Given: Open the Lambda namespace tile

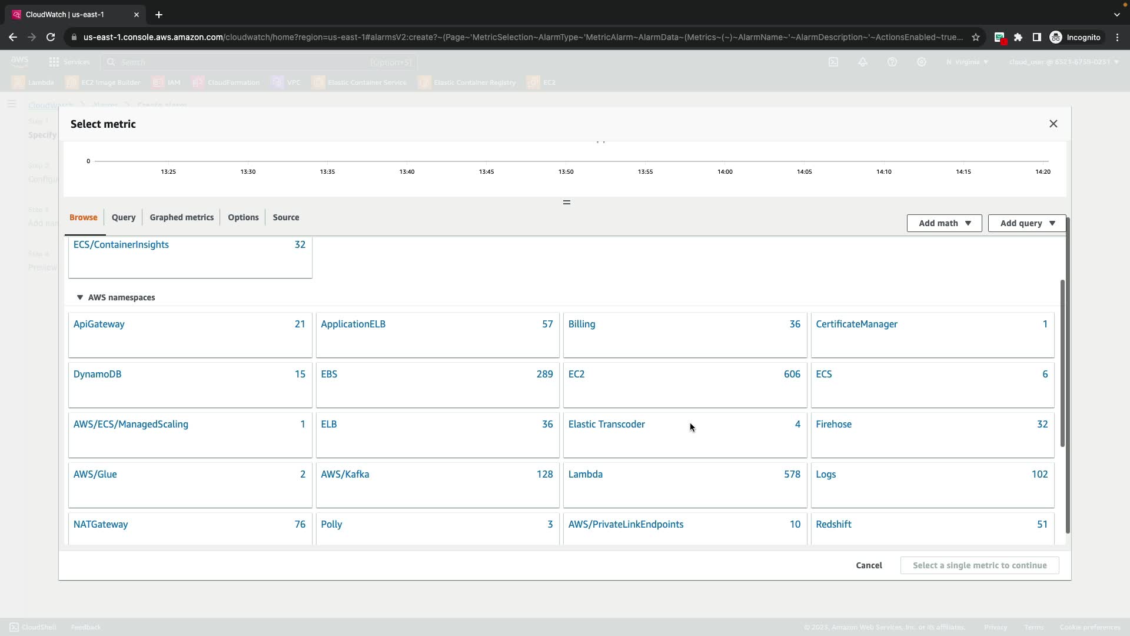Looking at the screenshot, I should click(585, 475).
